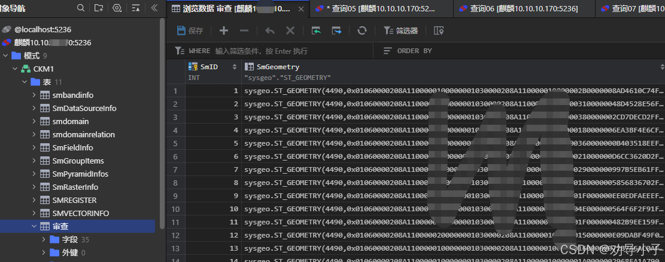Collapse the 模式 schemas node

[x=5, y=56]
